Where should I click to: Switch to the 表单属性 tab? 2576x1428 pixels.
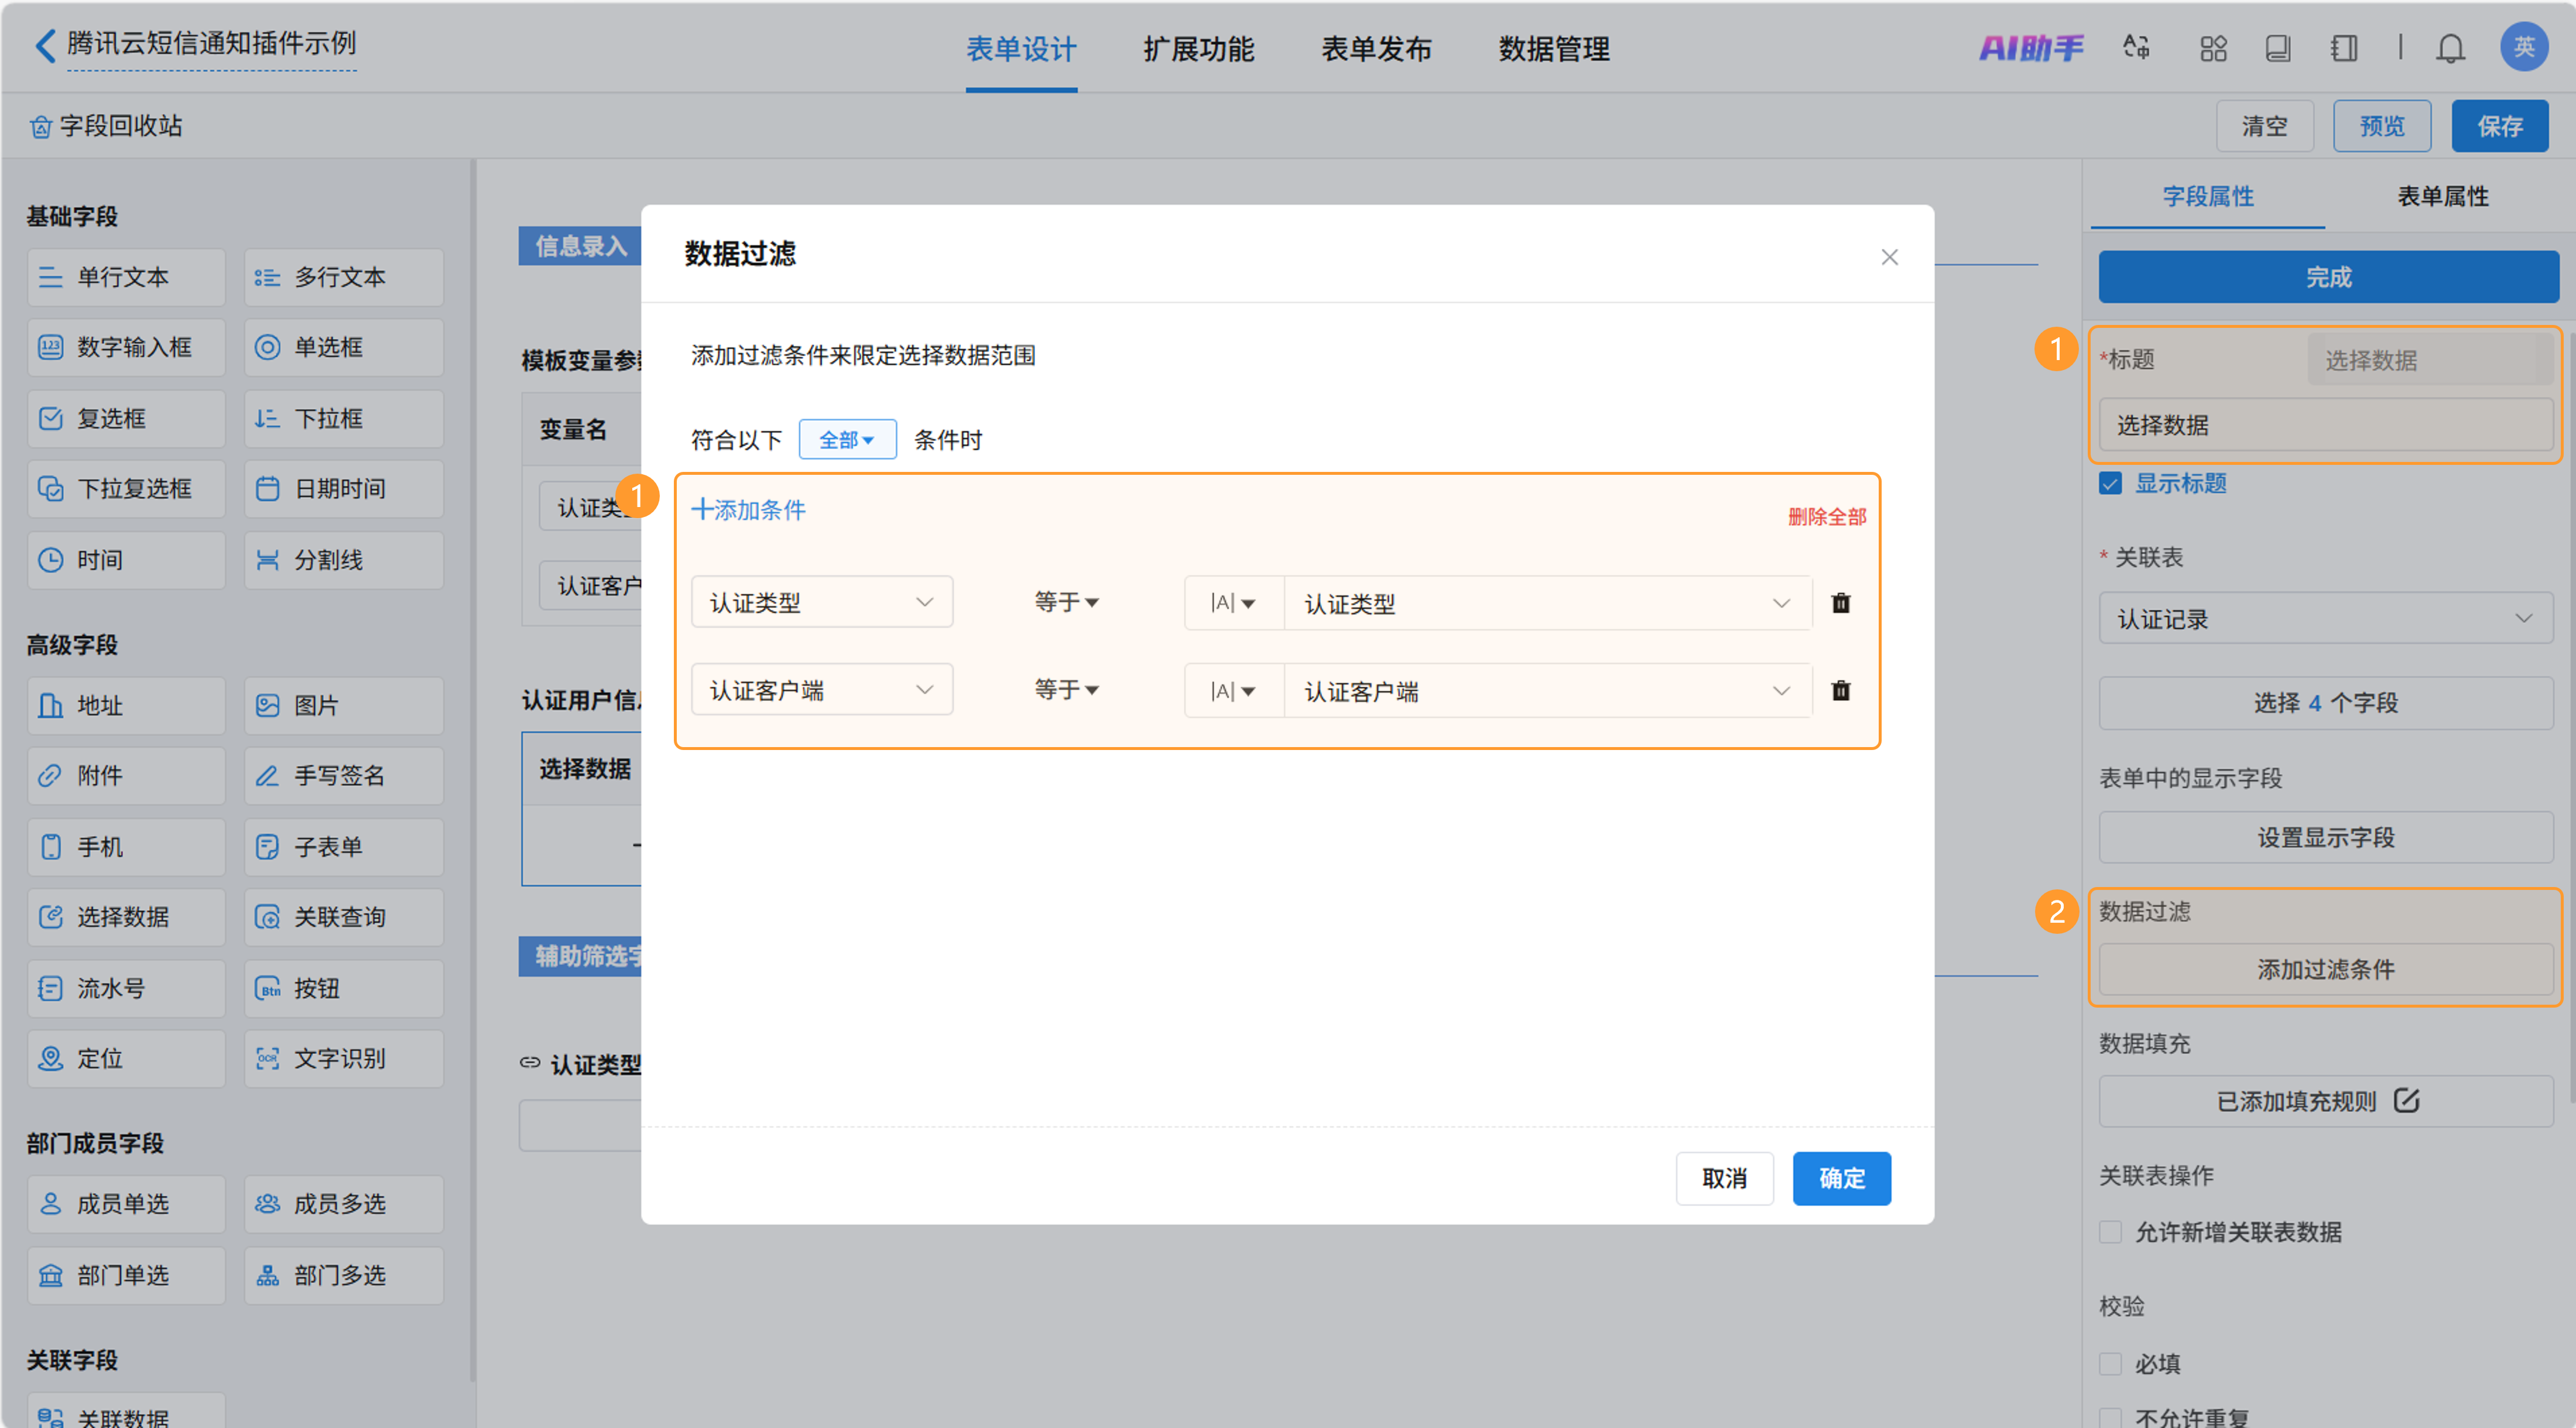(x=2441, y=196)
